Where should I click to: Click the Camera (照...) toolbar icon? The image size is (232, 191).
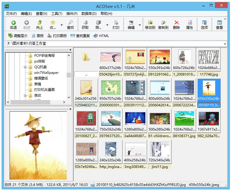click(99, 23)
